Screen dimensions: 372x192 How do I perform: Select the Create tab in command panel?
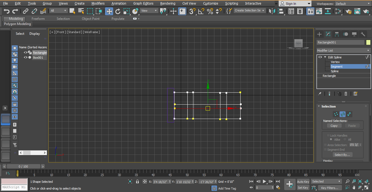[x=319, y=34]
